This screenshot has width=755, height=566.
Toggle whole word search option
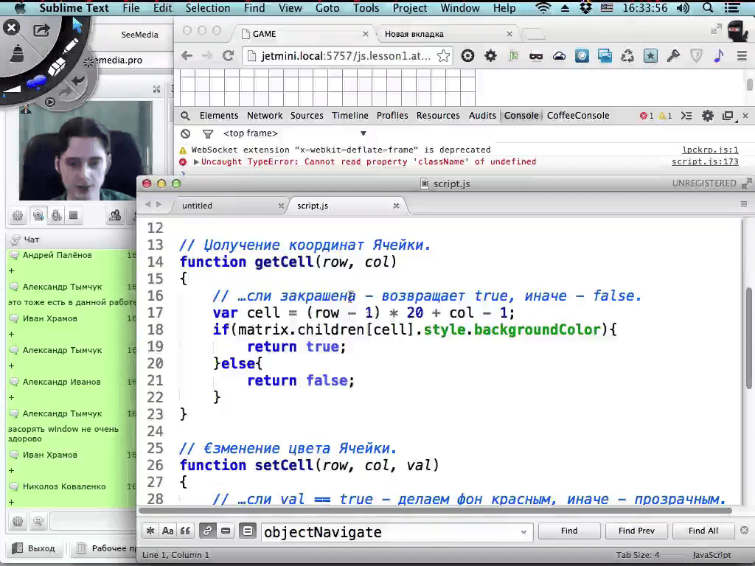click(x=185, y=531)
